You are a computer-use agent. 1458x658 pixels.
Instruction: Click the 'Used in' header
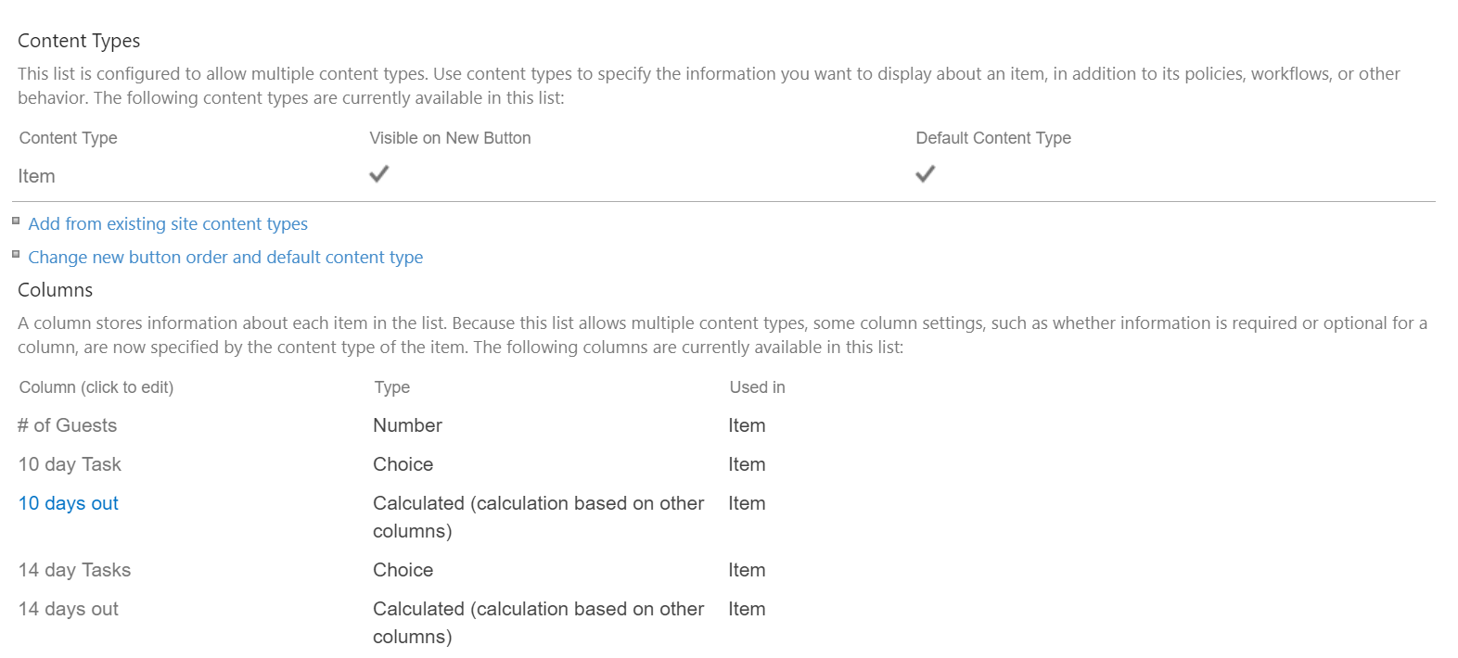757,387
